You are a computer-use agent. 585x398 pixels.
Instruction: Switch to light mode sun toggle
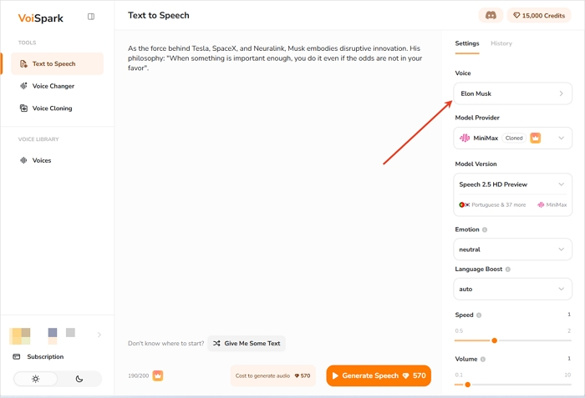coord(36,379)
